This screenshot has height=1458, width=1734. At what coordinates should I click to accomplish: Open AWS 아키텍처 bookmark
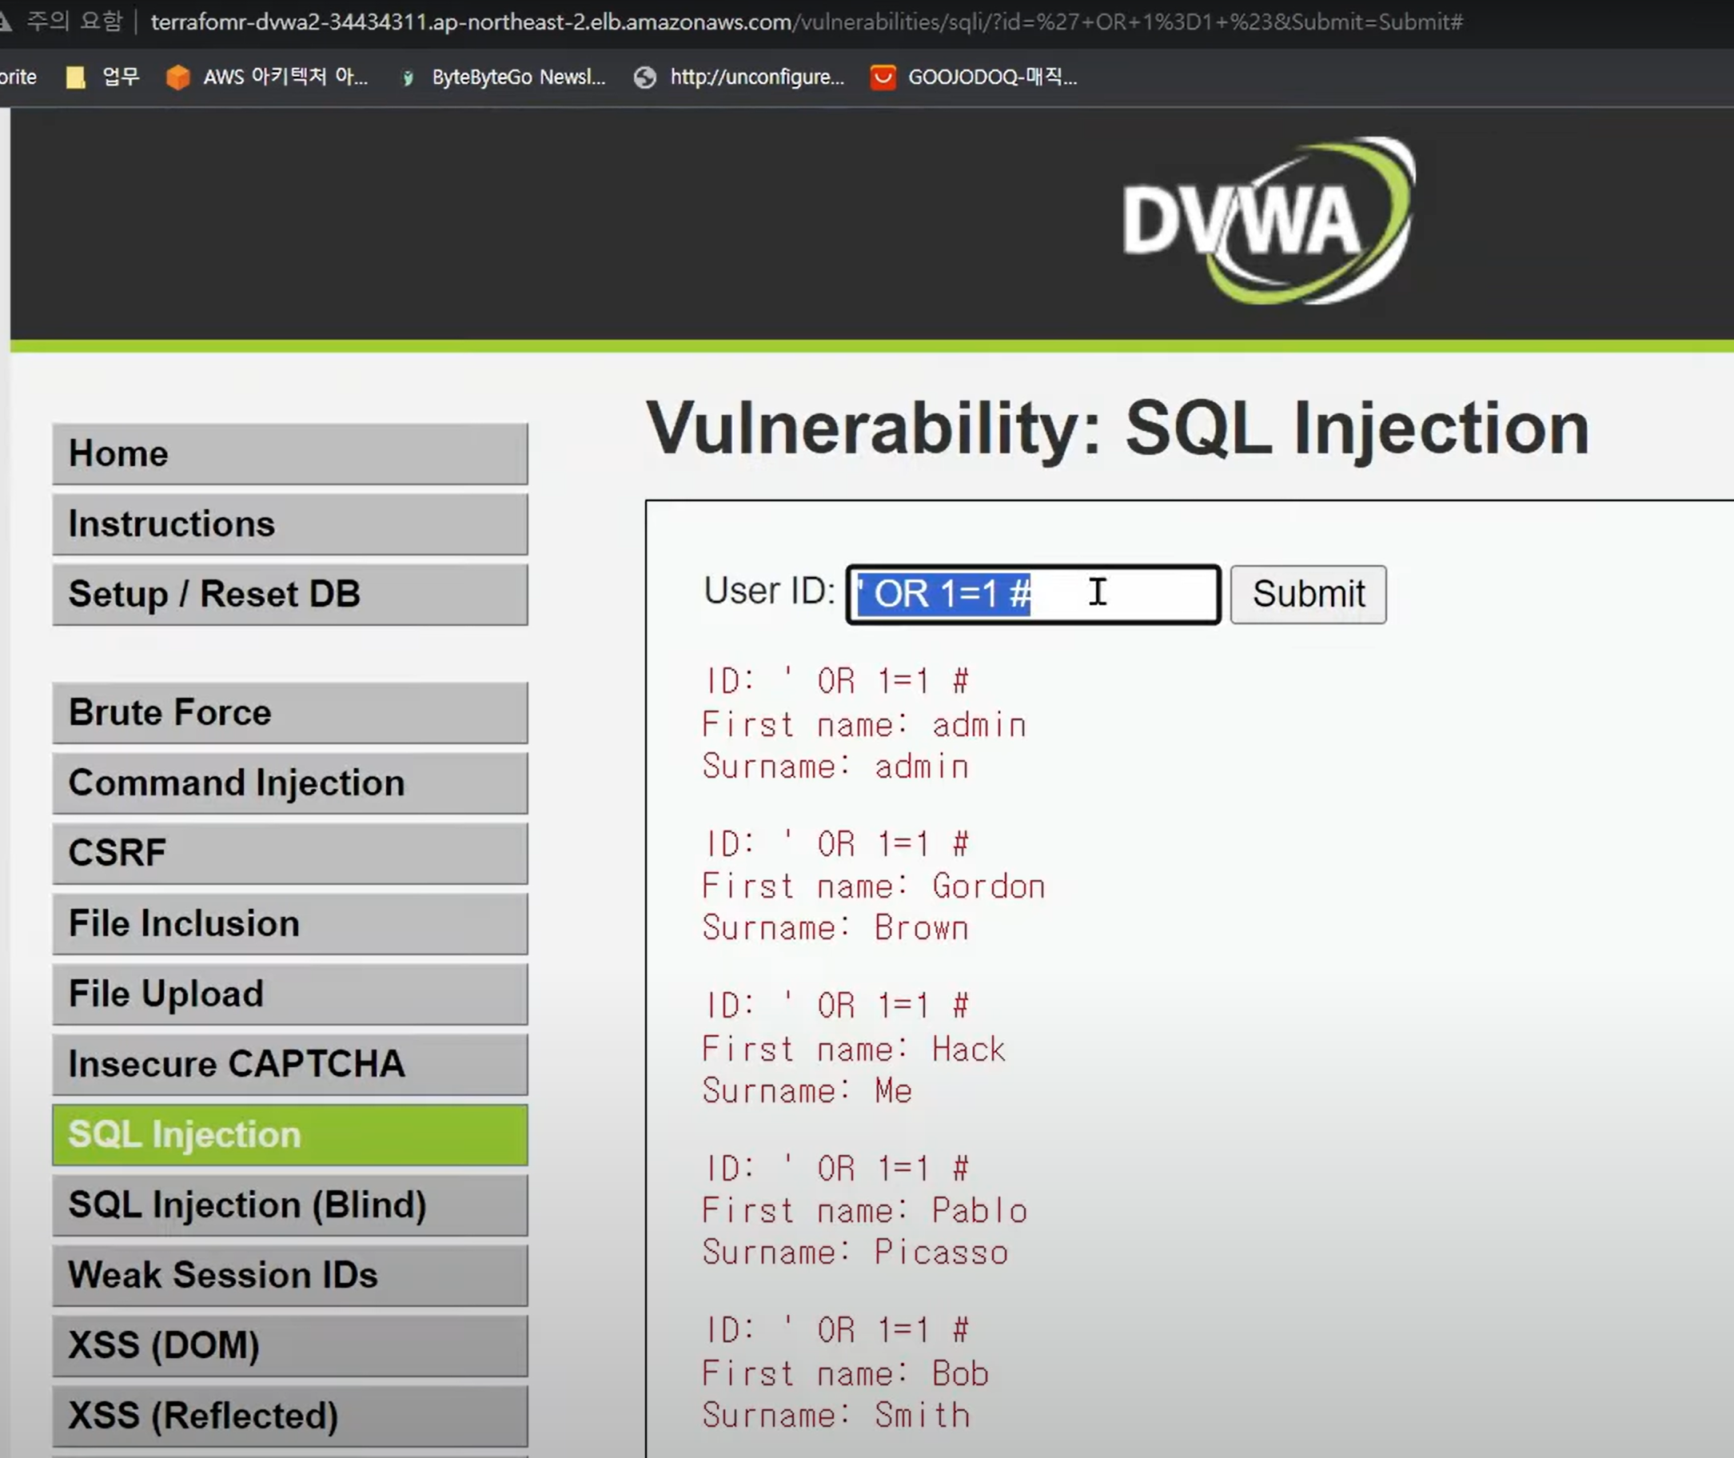point(267,77)
